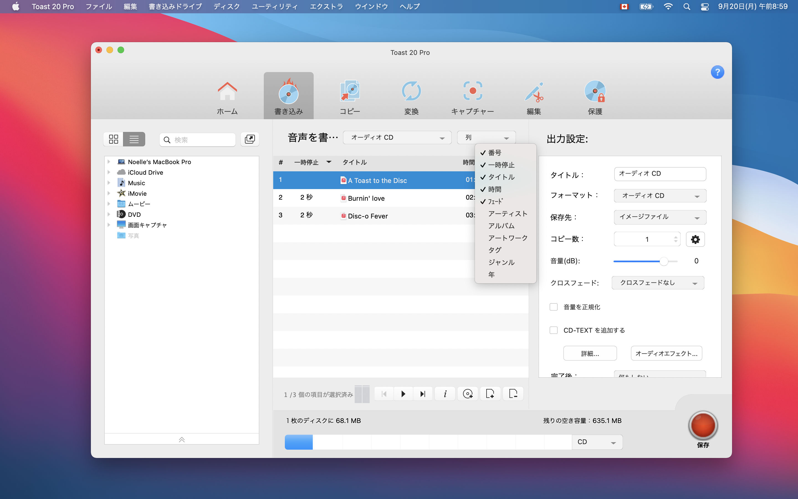Expand Noelle's MacBook Pro tree item
798x499 pixels.
[109, 162]
